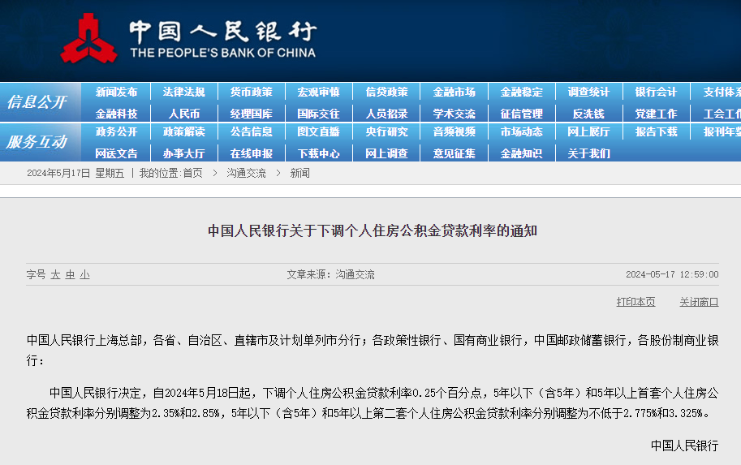Go to 经理国库 page
The image size is (741, 465).
[252, 114]
